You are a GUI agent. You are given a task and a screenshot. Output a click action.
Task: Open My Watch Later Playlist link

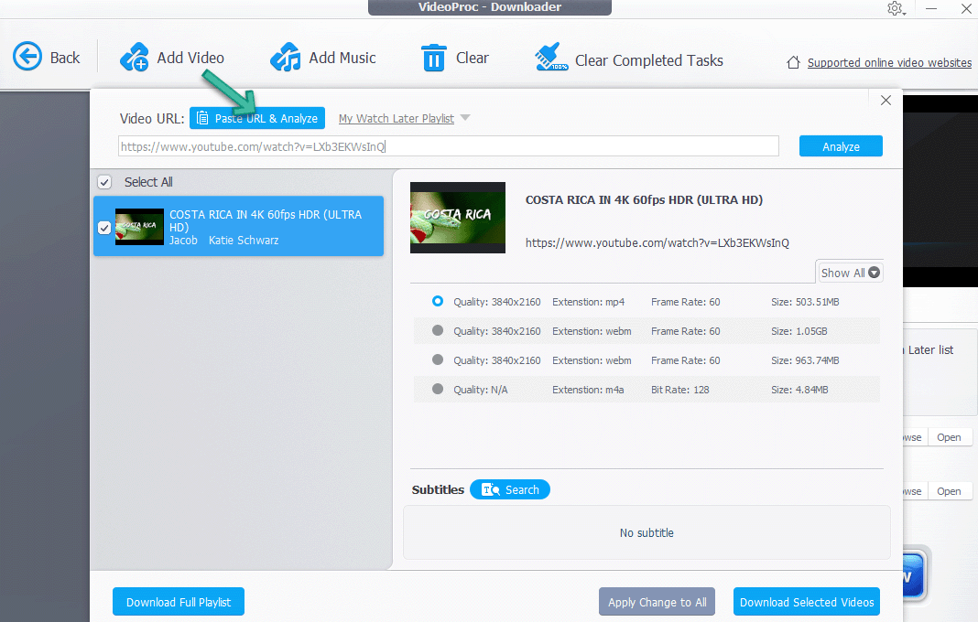pos(397,118)
